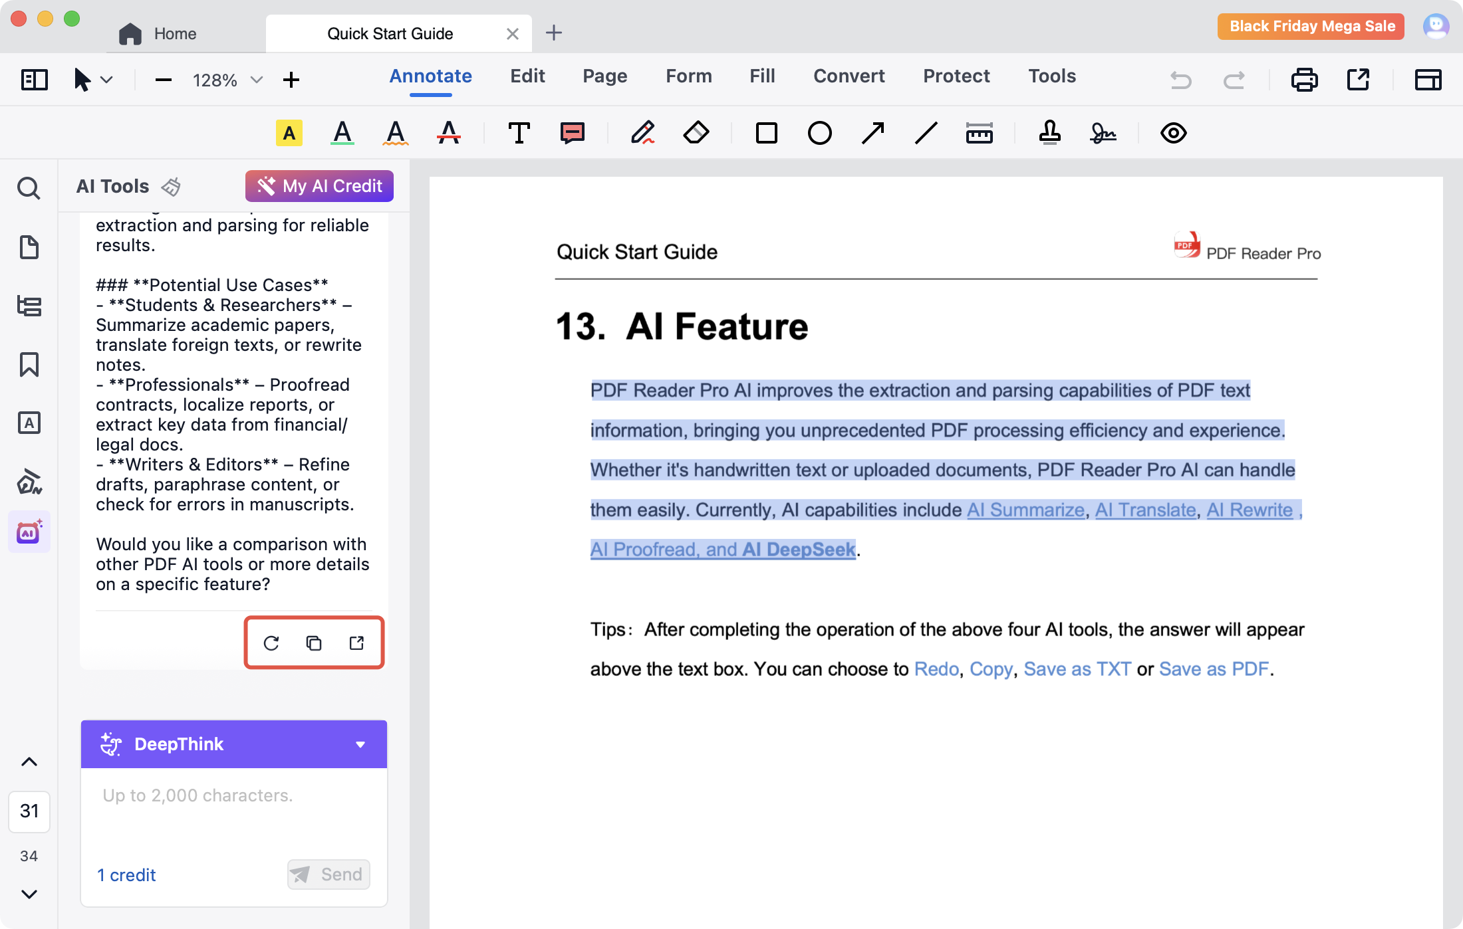Click the Measure ruler tool
This screenshot has width=1463, height=929.
pyautogui.click(x=979, y=133)
